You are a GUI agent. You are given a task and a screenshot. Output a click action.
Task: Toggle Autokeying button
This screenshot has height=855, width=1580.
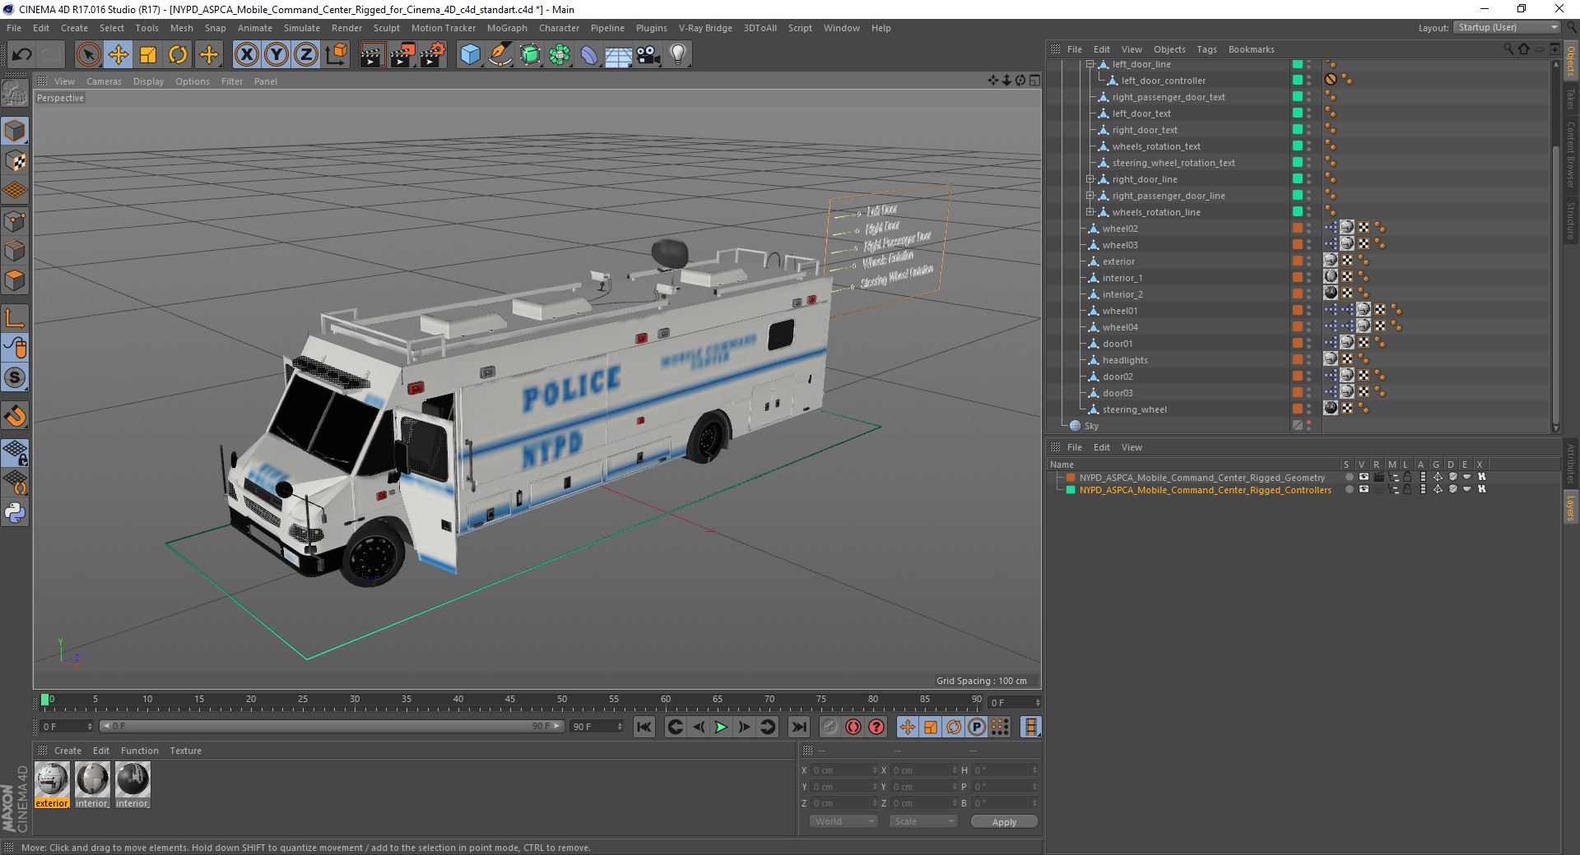pos(853,727)
